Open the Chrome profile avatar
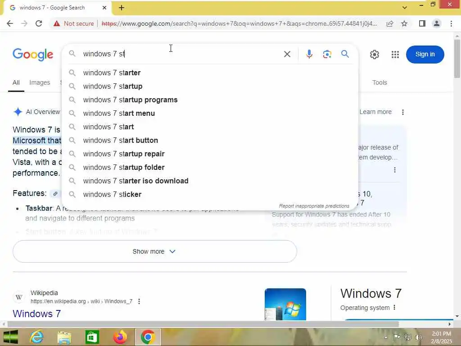461x346 pixels. click(x=437, y=23)
